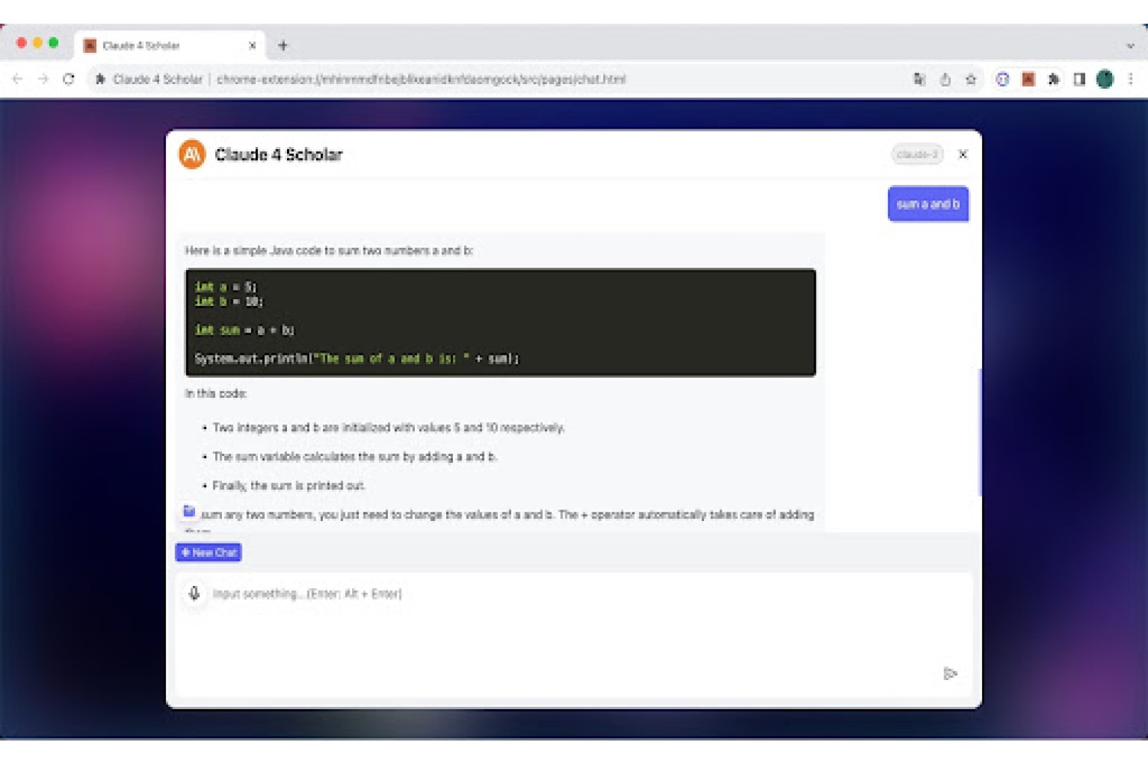1148x765 pixels.
Task: Click the macOS green fullscreen window button
Action: (x=54, y=43)
